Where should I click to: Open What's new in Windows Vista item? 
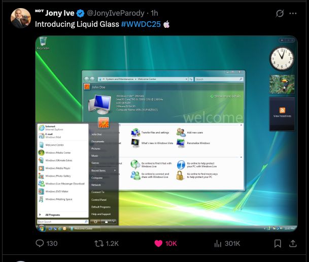152,143
